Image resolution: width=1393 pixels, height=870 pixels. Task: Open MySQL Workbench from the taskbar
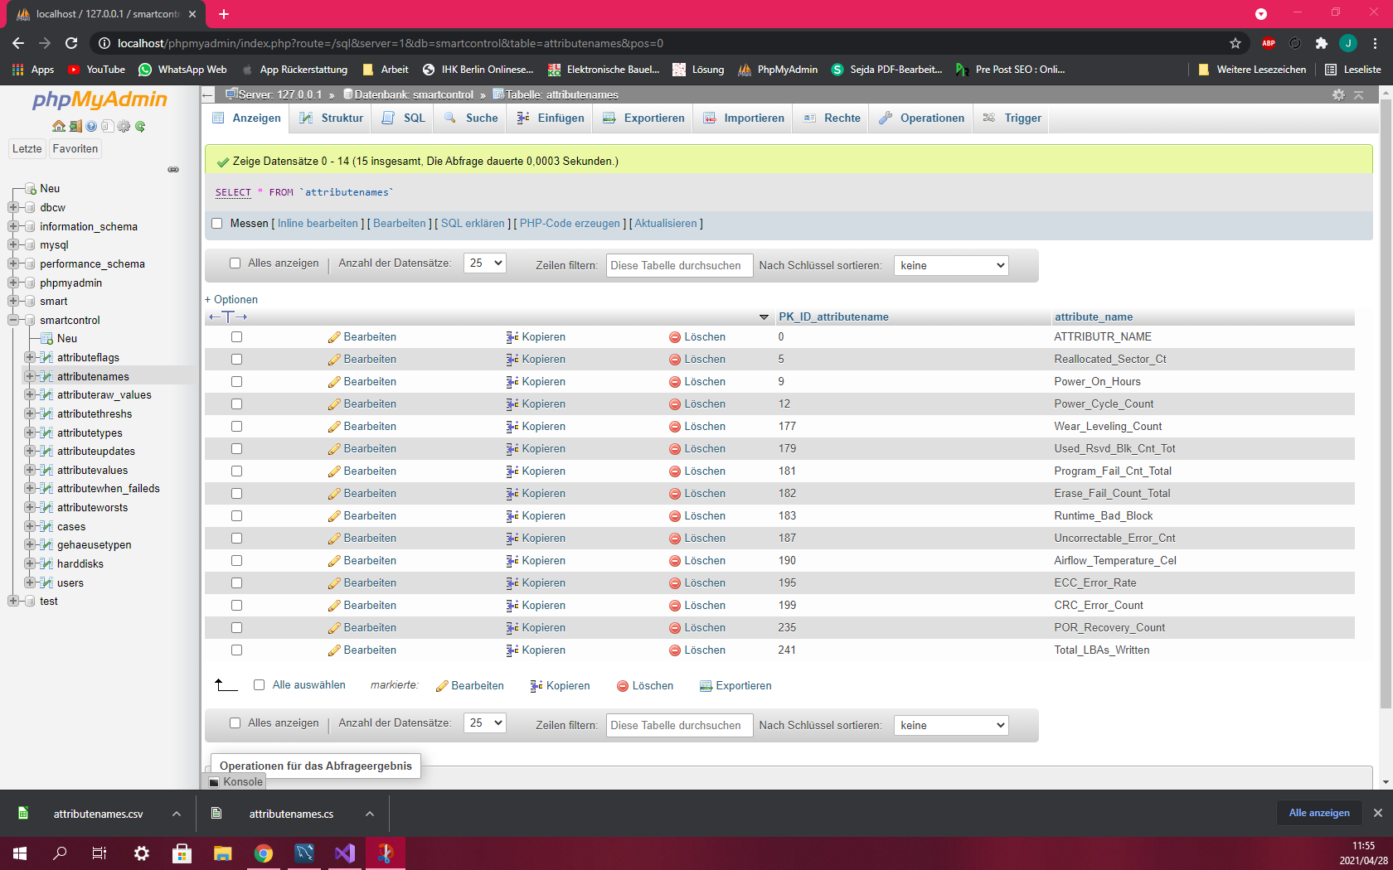tap(304, 853)
